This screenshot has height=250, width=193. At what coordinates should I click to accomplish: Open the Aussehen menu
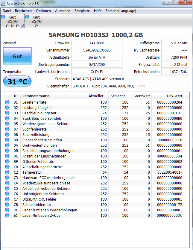coord(63,11)
